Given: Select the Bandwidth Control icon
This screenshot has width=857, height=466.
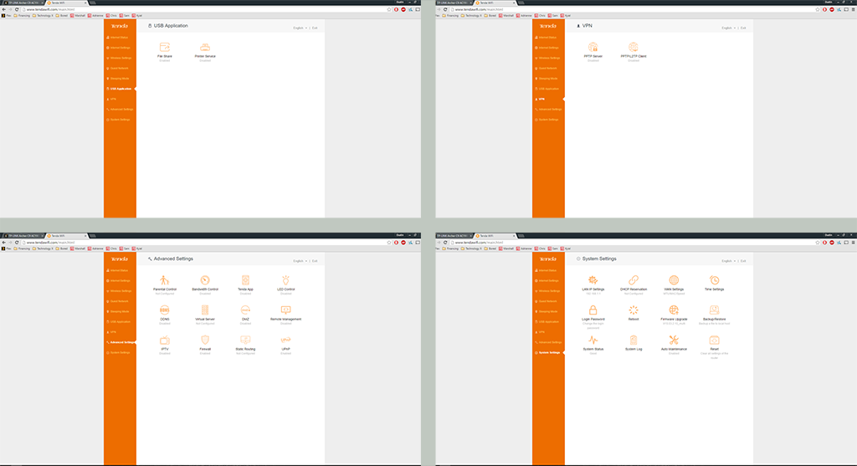Looking at the screenshot, I should [205, 280].
